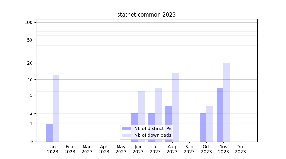This screenshot has width=286, height=159.
Task: Click the 100 tick on the y-axis
Action: click(x=29, y=22)
